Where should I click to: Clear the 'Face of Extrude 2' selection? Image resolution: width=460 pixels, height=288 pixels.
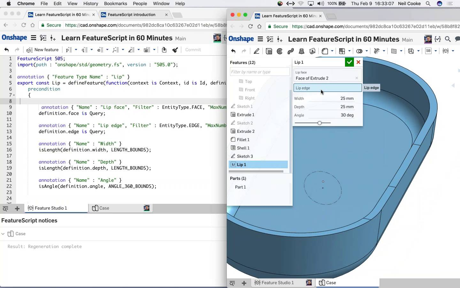pyautogui.click(x=356, y=78)
